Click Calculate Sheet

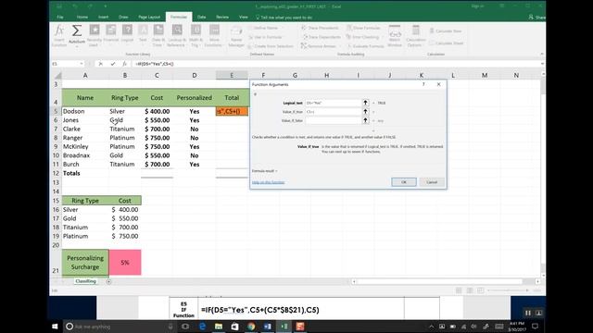pos(447,43)
